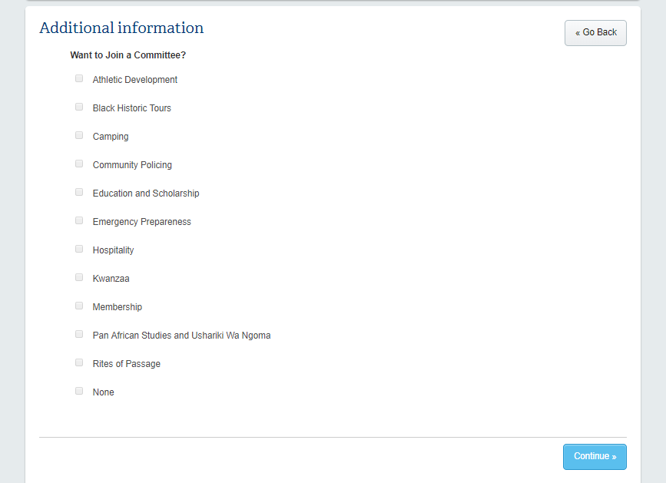Click the 'Want to Join a Committee?' text
666x483 pixels.
point(128,55)
